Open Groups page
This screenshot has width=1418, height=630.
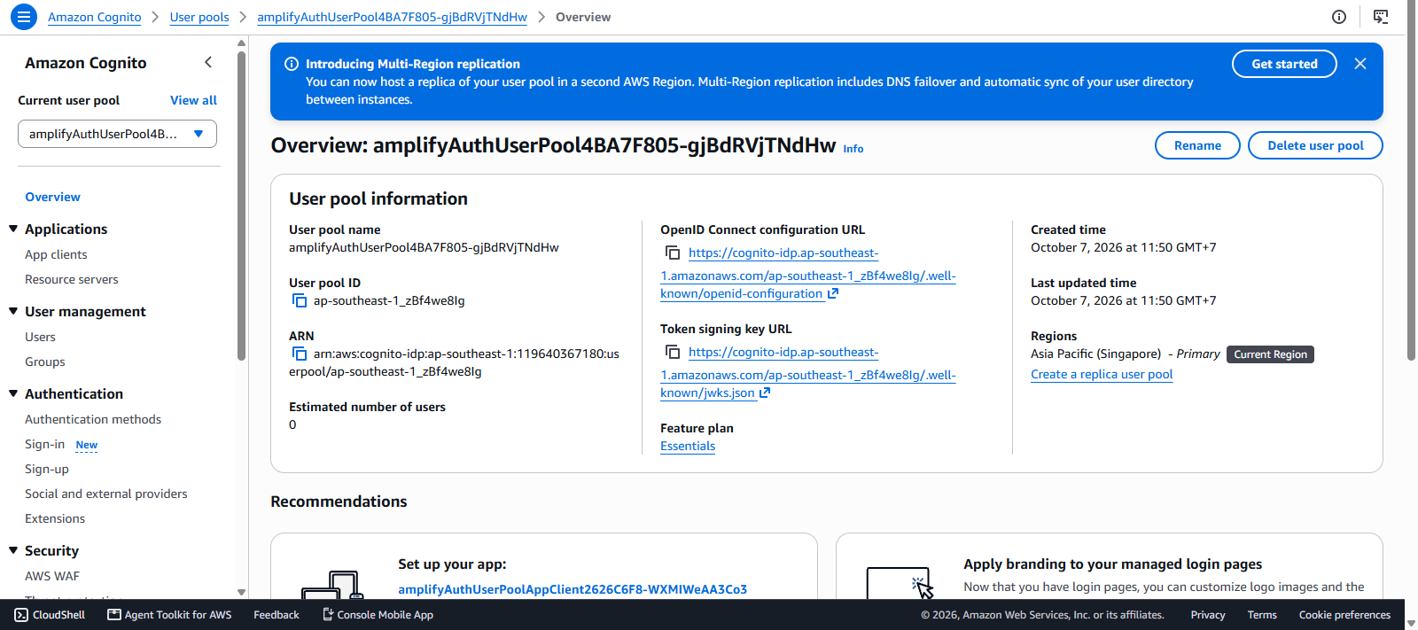(x=44, y=362)
